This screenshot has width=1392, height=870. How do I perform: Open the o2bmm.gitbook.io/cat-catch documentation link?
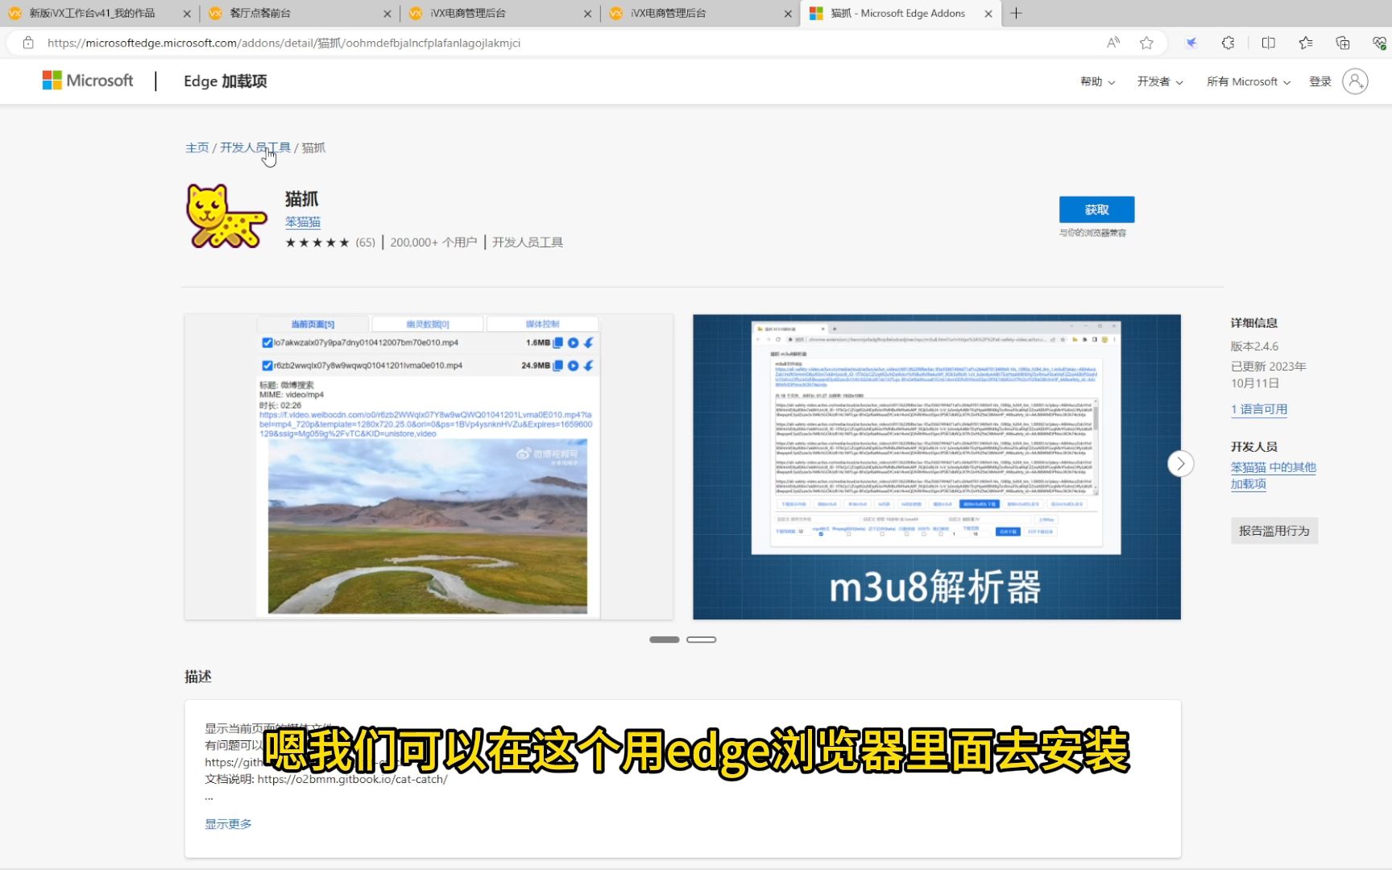click(x=352, y=779)
